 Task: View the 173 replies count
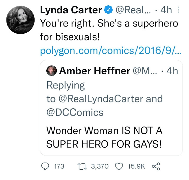59,166
